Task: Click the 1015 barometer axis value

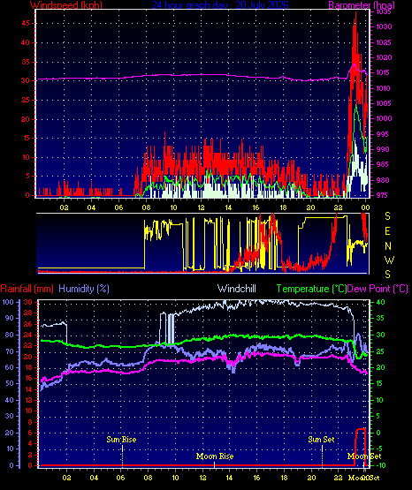Action: tap(384, 72)
